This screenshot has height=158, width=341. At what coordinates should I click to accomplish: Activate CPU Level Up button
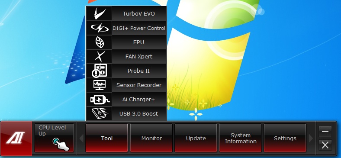click(x=54, y=138)
